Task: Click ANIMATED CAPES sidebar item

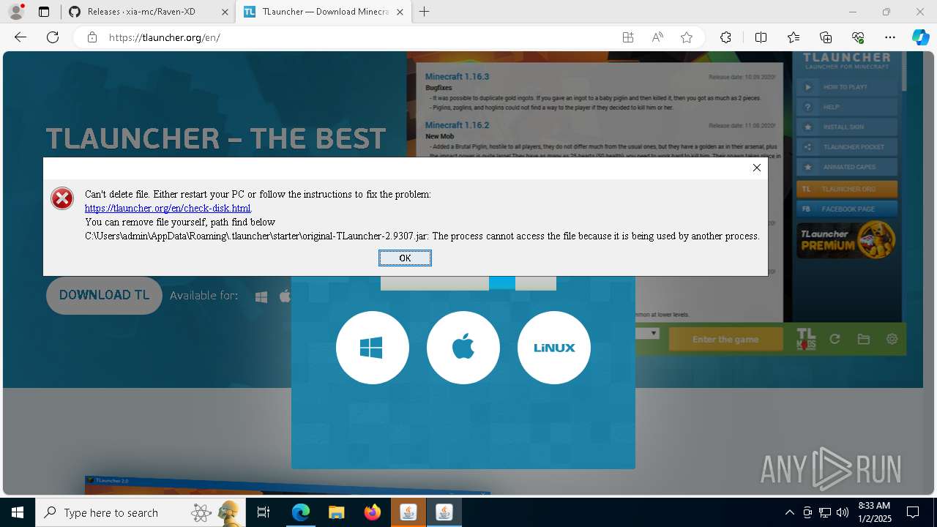Action: pos(847,167)
